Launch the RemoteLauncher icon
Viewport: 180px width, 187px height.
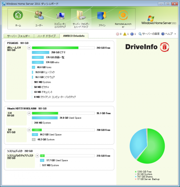123,15
